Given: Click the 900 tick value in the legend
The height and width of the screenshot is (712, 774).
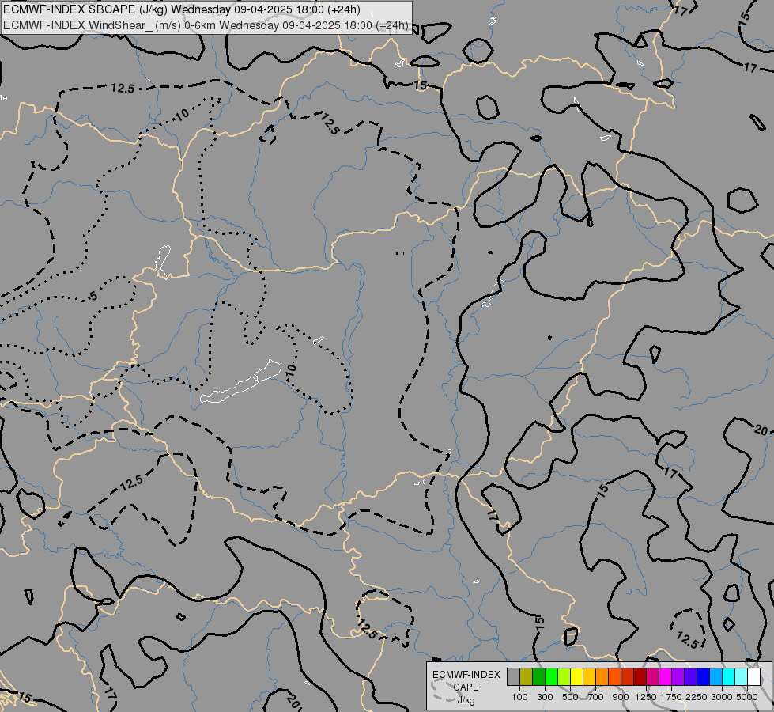Looking at the screenshot, I should tap(621, 697).
